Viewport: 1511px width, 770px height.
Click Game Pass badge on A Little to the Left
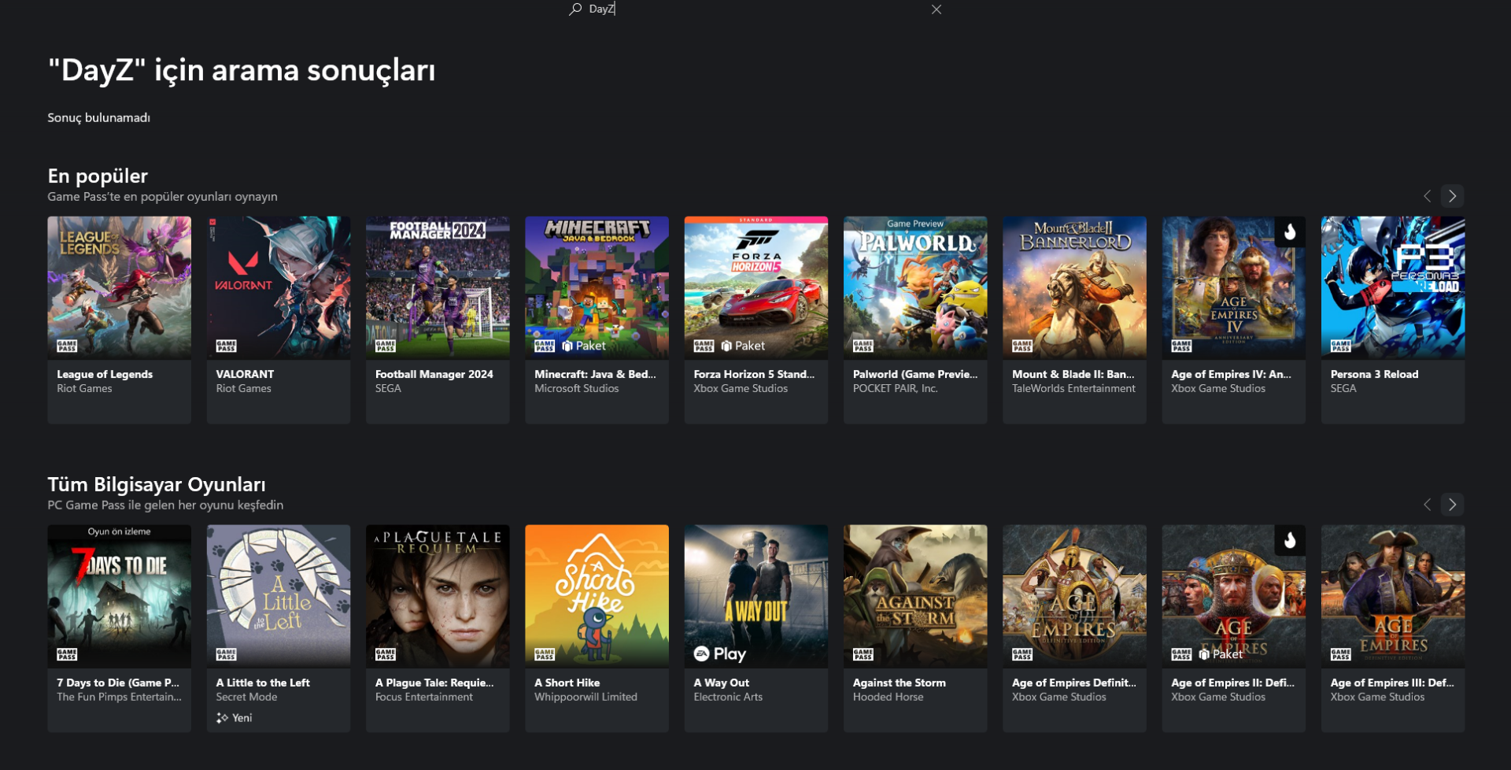pyautogui.click(x=227, y=654)
